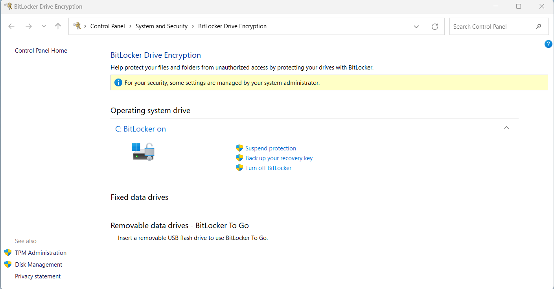Click the BitLocker key icon in address bar

77,26
